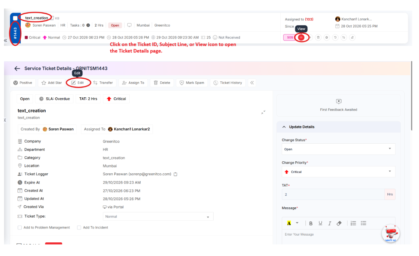Click the SLA: Overdue chip
Viewport: 419px width, 256px height.
pos(54,99)
